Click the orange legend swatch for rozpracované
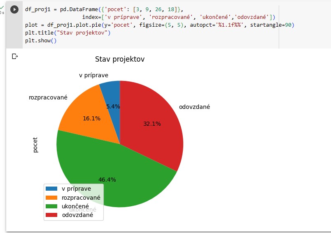The image size is (331, 233). click(x=52, y=198)
